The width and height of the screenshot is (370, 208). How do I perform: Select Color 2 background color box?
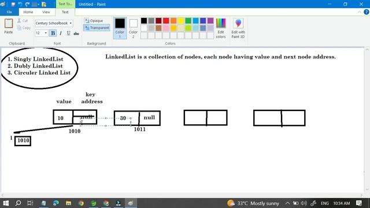pos(133,28)
